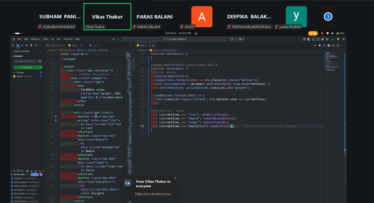Open Customize Layout icon

(304, 39)
